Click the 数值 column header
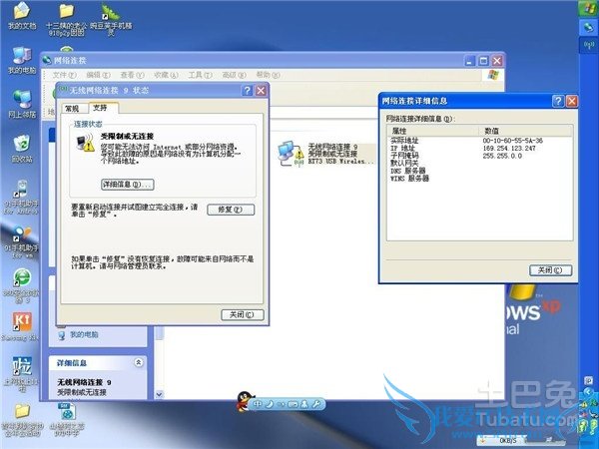The height and width of the screenshot is (449, 599). pyautogui.click(x=525, y=131)
